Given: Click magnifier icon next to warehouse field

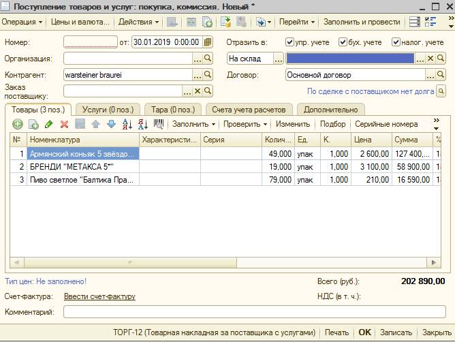Looking at the screenshot, I should 441,59.
